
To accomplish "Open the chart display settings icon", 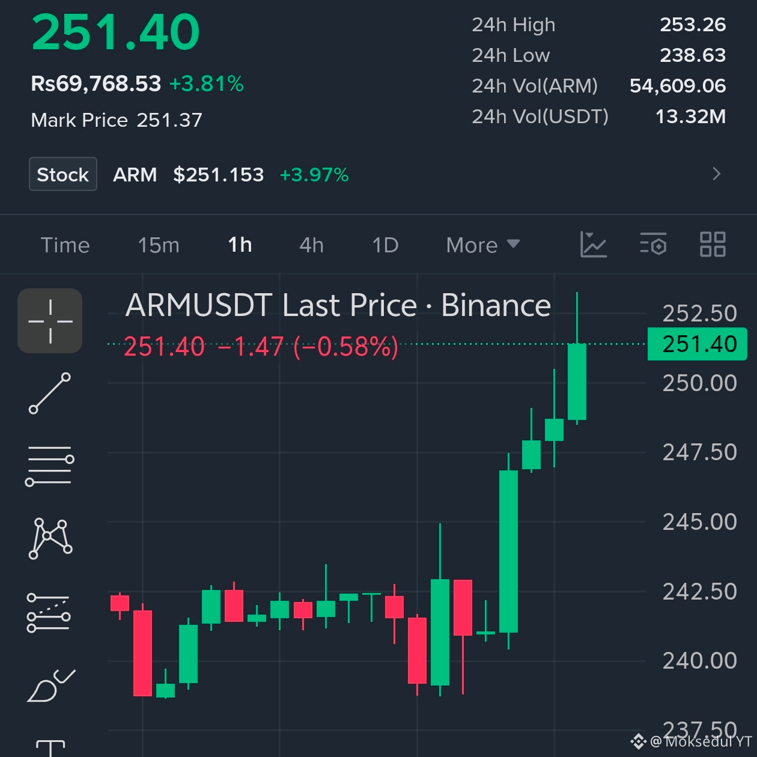I will (x=653, y=245).
